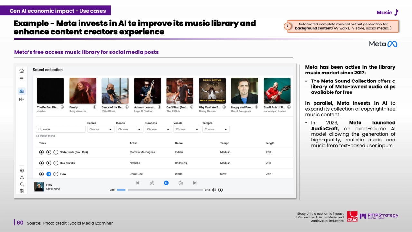The height and width of the screenshot is (232, 412).
Task: Download the Una Semilla track
Action: pos(42,163)
